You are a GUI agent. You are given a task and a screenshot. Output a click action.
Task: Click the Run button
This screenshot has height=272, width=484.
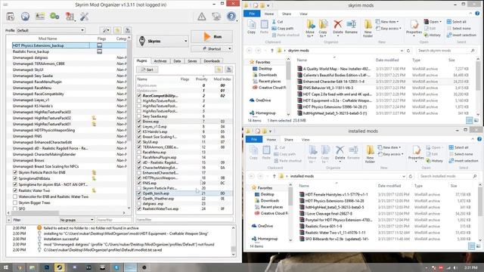(x=212, y=37)
